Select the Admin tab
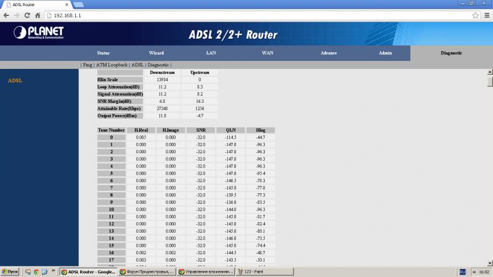The height and width of the screenshot is (277, 493). point(385,53)
